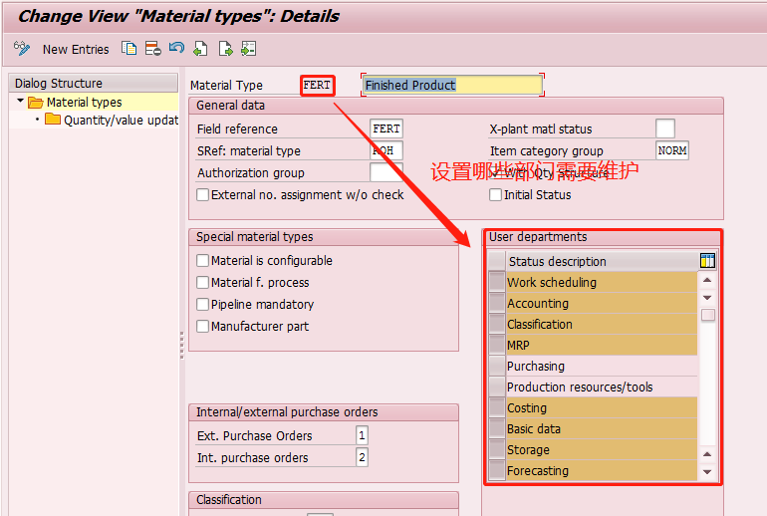Click the Classification text in User departments
767x516 pixels.
(540, 325)
